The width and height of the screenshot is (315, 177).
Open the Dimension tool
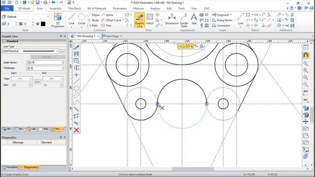(172, 20)
